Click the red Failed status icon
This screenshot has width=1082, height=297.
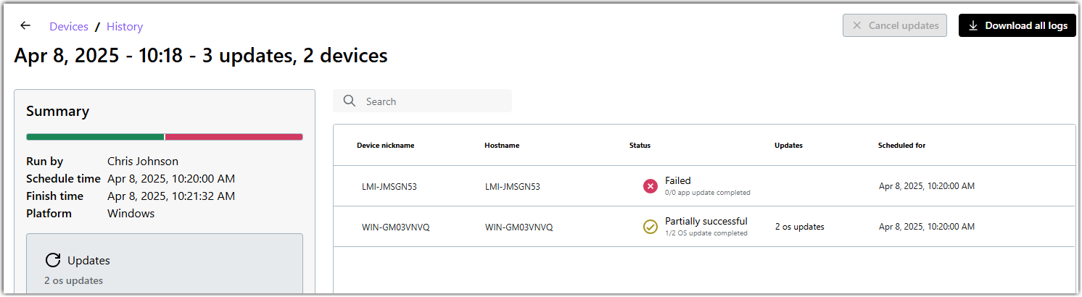(x=651, y=186)
